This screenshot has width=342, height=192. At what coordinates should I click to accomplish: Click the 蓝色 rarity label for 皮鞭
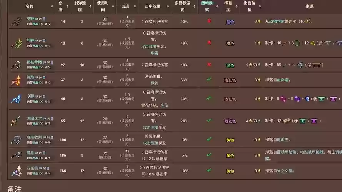click(x=230, y=22)
